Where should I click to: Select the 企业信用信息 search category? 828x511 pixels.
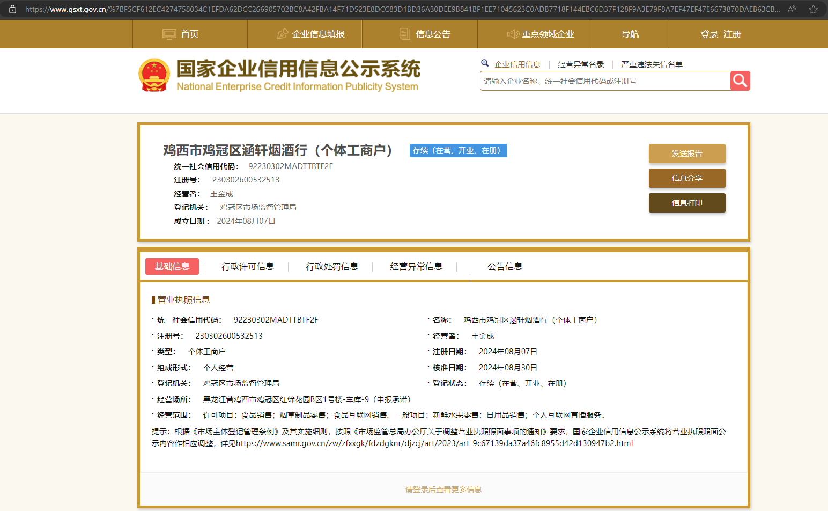pyautogui.click(x=517, y=64)
